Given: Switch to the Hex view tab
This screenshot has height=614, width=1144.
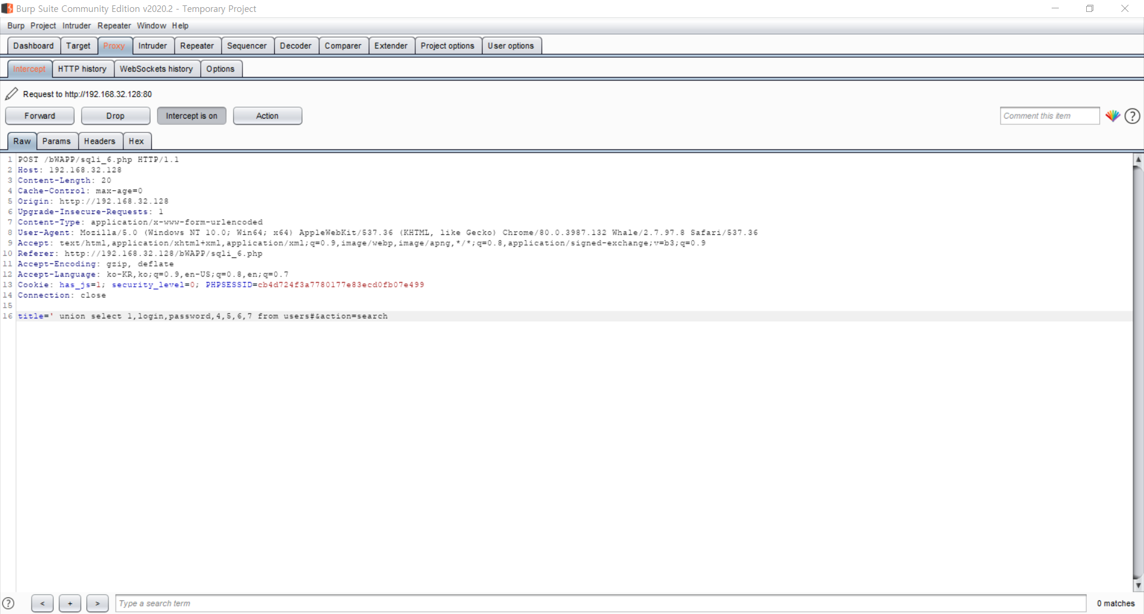Looking at the screenshot, I should [x=136, y=141].
